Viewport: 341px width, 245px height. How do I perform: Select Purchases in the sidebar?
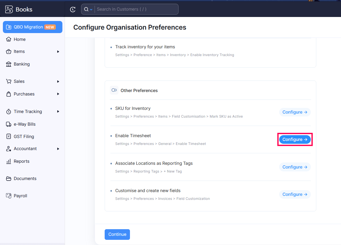point(24,94)
